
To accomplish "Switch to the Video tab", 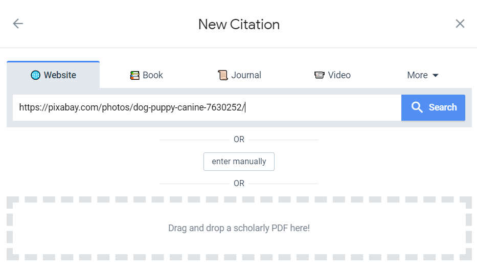I will click(x=332, y=75).
